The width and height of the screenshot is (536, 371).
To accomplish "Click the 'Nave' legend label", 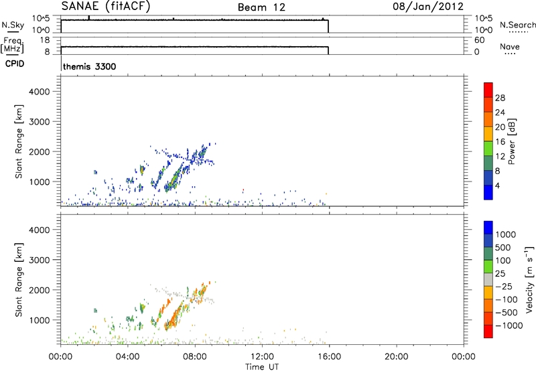I will point(510,47).
